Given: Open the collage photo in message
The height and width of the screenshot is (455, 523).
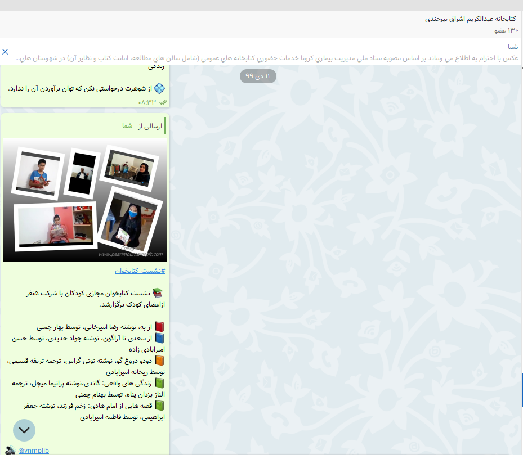Looking at the screenshot, I should click(x=85, y=200).
